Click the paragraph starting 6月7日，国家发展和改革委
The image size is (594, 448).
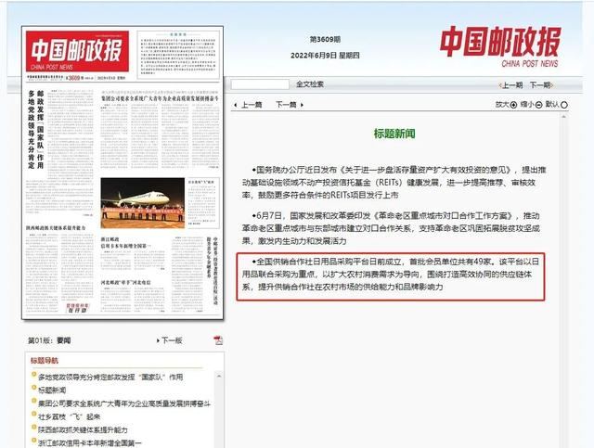coord(391,228)
